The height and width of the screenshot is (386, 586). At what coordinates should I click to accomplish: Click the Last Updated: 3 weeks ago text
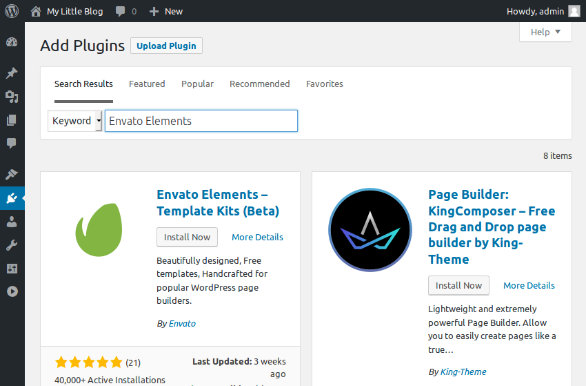pyautogui.click(x=239, y=367)
